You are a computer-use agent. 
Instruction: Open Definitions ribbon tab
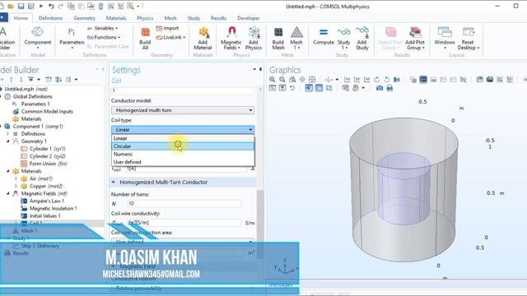click(x=50, y=18)
